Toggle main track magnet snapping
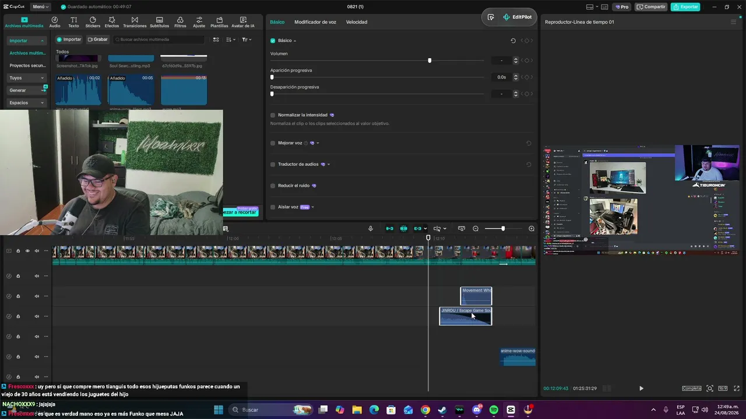The width and height of the screenshot is (746, 419). (x=389, y=229)
